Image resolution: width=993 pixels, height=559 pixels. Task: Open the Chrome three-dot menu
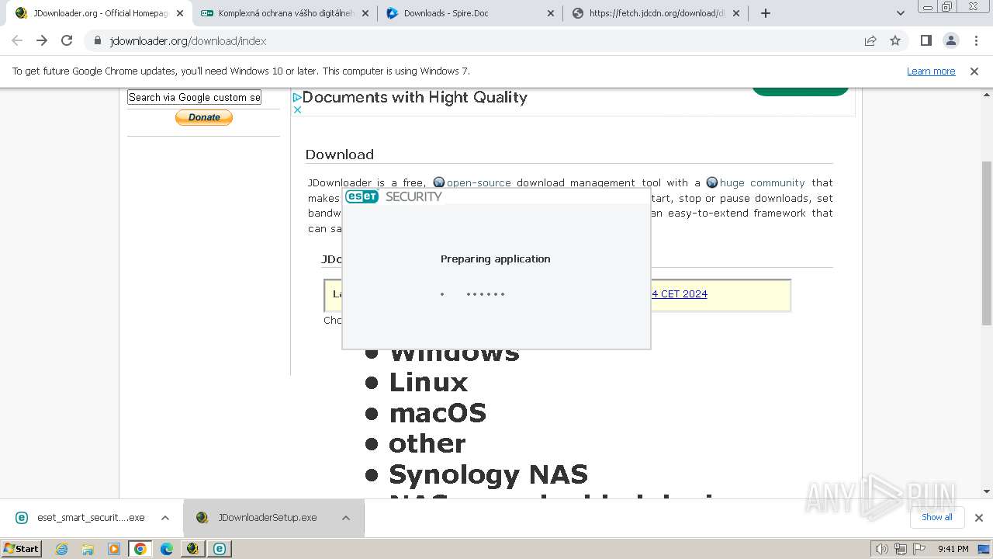point(976,40)
